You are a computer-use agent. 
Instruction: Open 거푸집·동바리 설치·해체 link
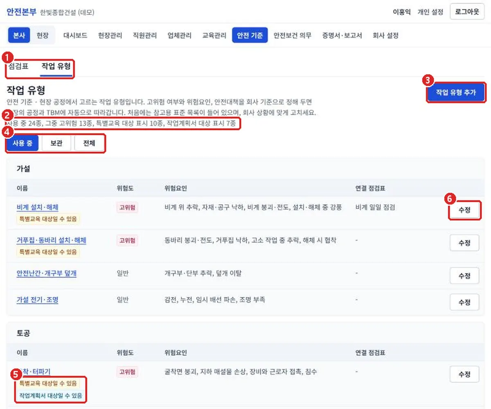pyautogui.click(x=52, y=240)
